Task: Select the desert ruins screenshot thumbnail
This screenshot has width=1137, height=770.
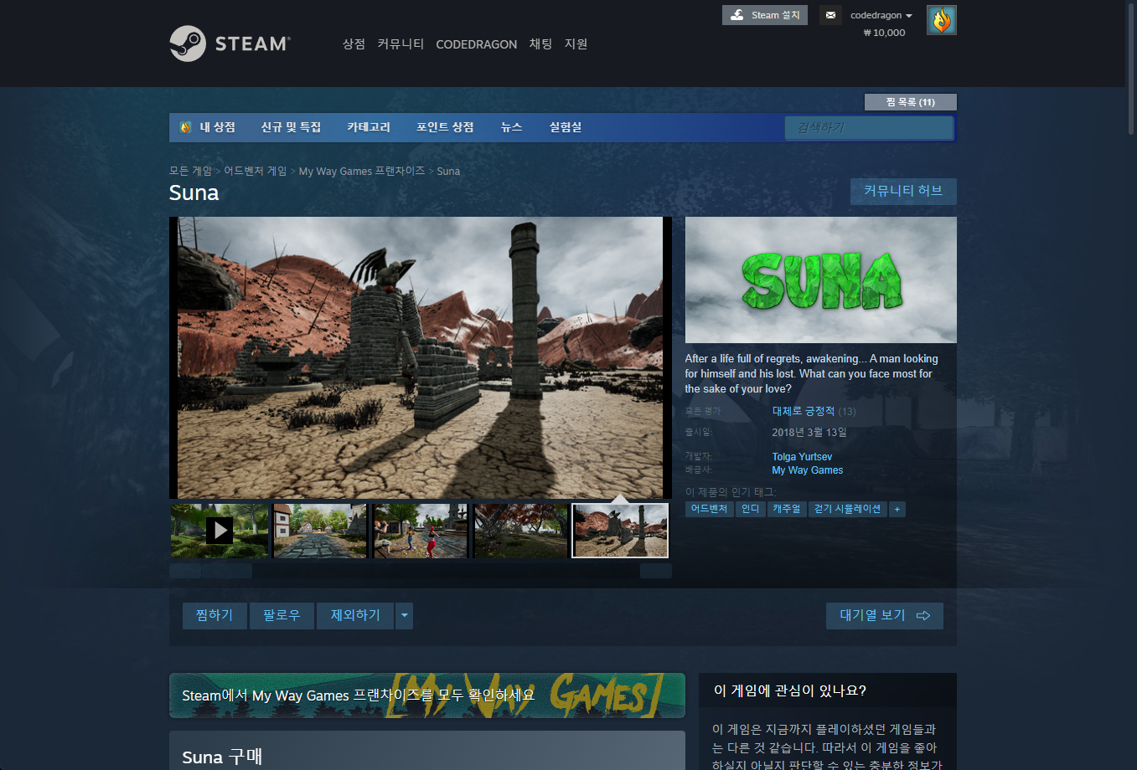Action: pos(621,530)
